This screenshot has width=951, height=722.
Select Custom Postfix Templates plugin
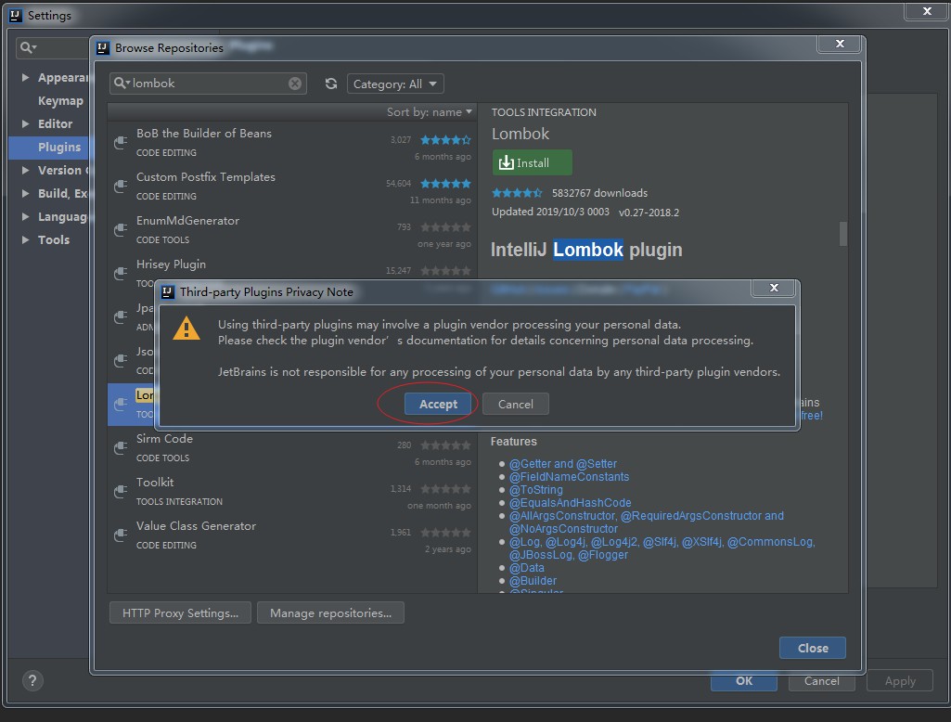coord(291,187)
